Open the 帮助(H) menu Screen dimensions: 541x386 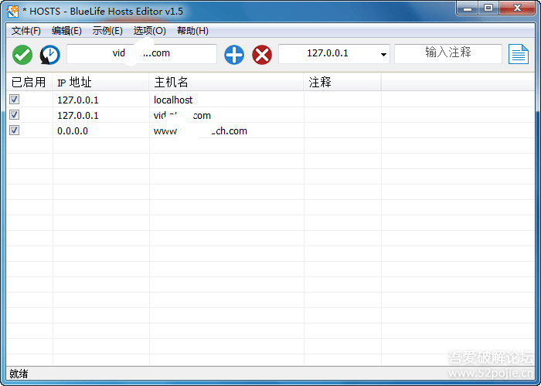click(192, 31)
